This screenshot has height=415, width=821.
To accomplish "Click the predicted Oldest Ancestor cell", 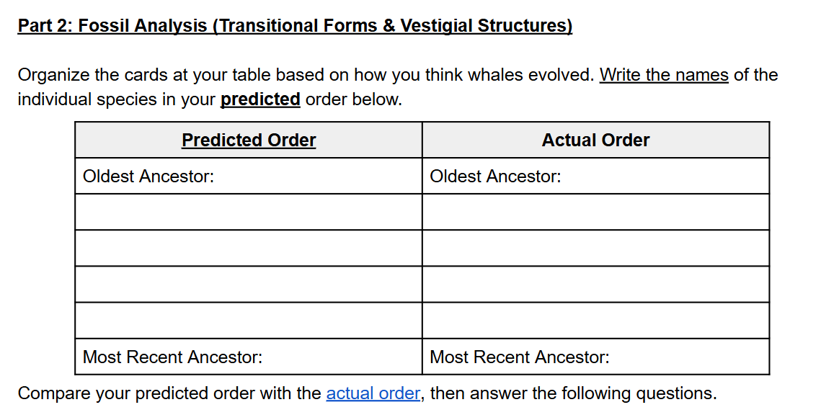I will [249, 177].
